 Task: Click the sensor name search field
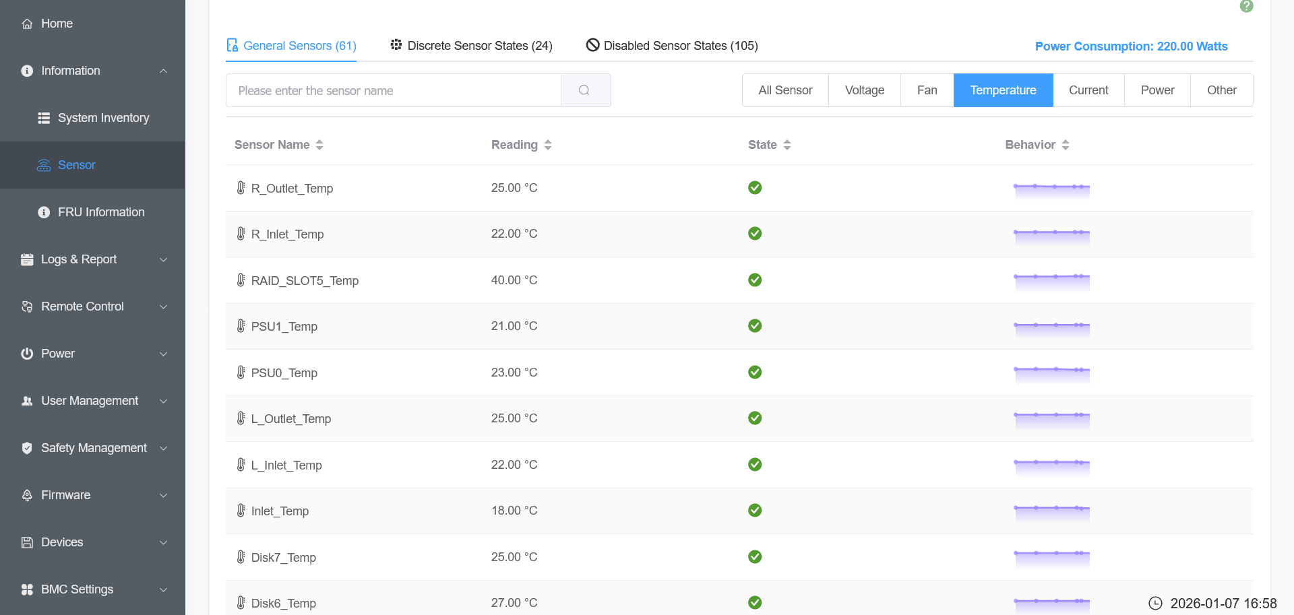coord(394,90)
